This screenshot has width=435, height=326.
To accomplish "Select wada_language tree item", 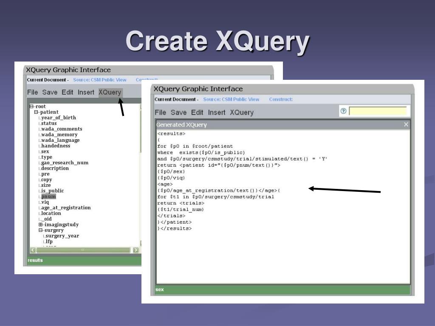I will 60,140.
